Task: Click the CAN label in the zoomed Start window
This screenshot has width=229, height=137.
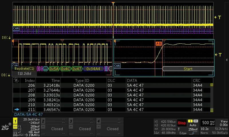Action: click(x=117, y=66)
